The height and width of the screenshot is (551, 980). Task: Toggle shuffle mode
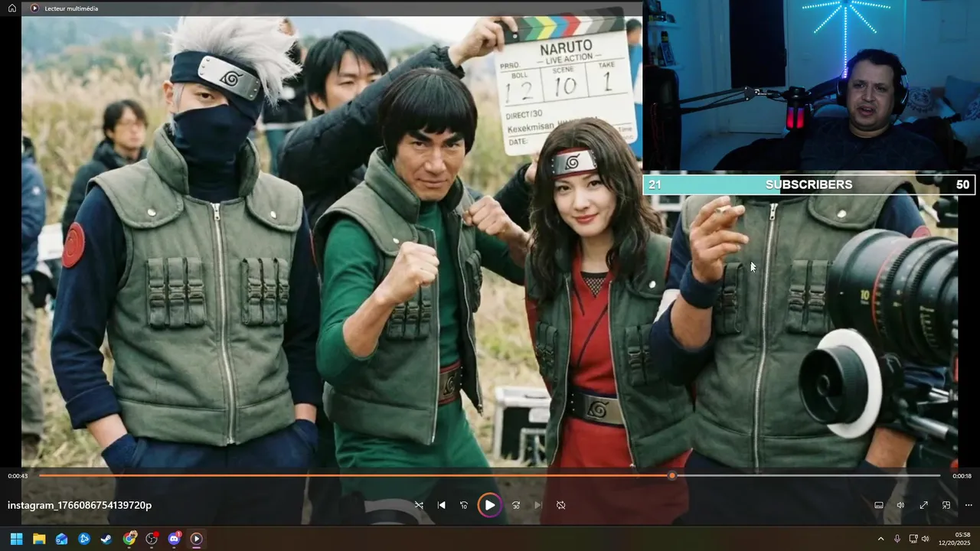[419, 505]
